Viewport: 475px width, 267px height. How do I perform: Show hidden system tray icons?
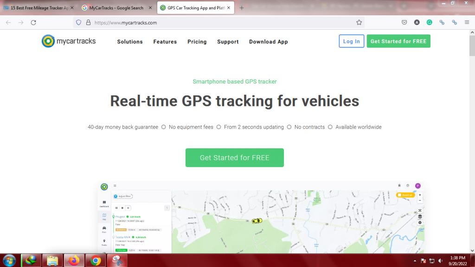(x=415, y=261)
